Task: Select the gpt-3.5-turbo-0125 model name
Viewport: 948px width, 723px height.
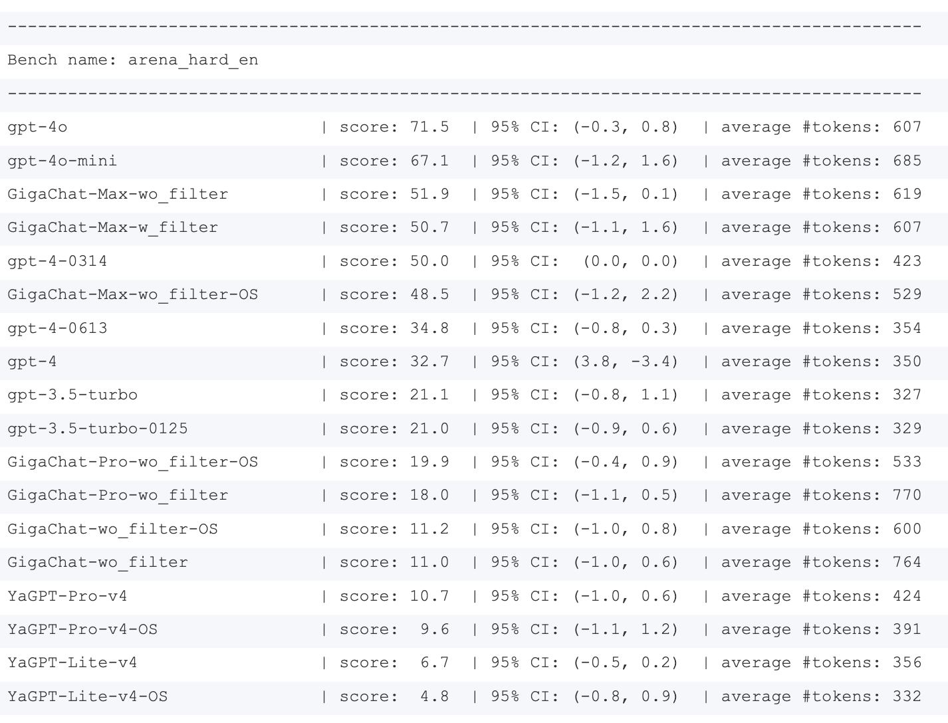Action: [98, 429]
